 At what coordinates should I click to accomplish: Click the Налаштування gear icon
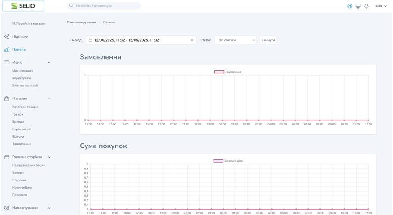tap(6, 208)
